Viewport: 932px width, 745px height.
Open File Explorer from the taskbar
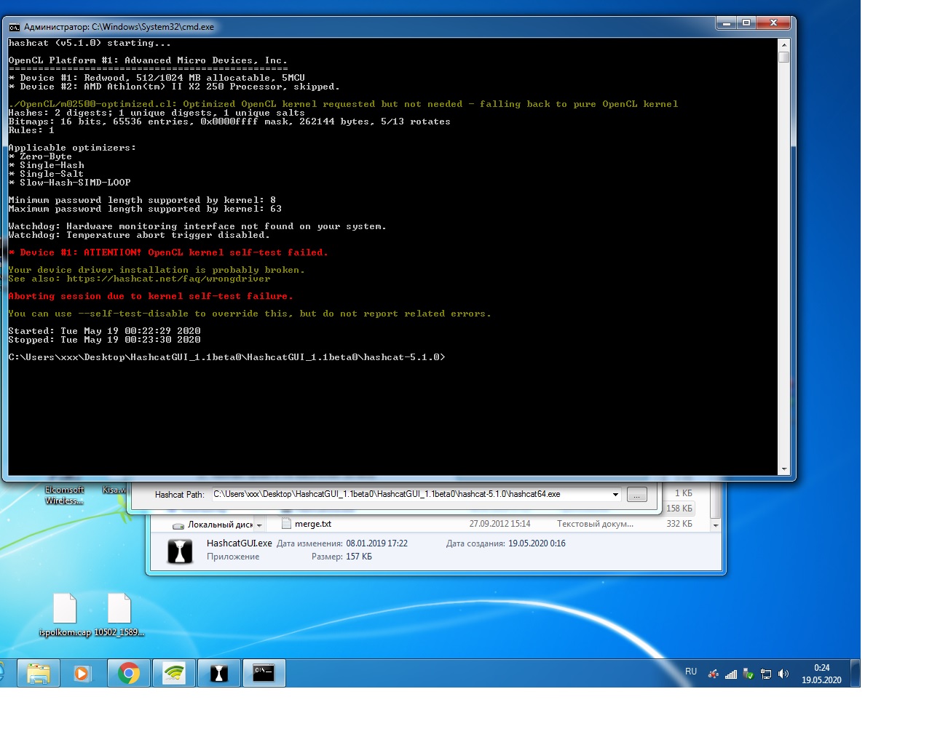tap(38, 673)
